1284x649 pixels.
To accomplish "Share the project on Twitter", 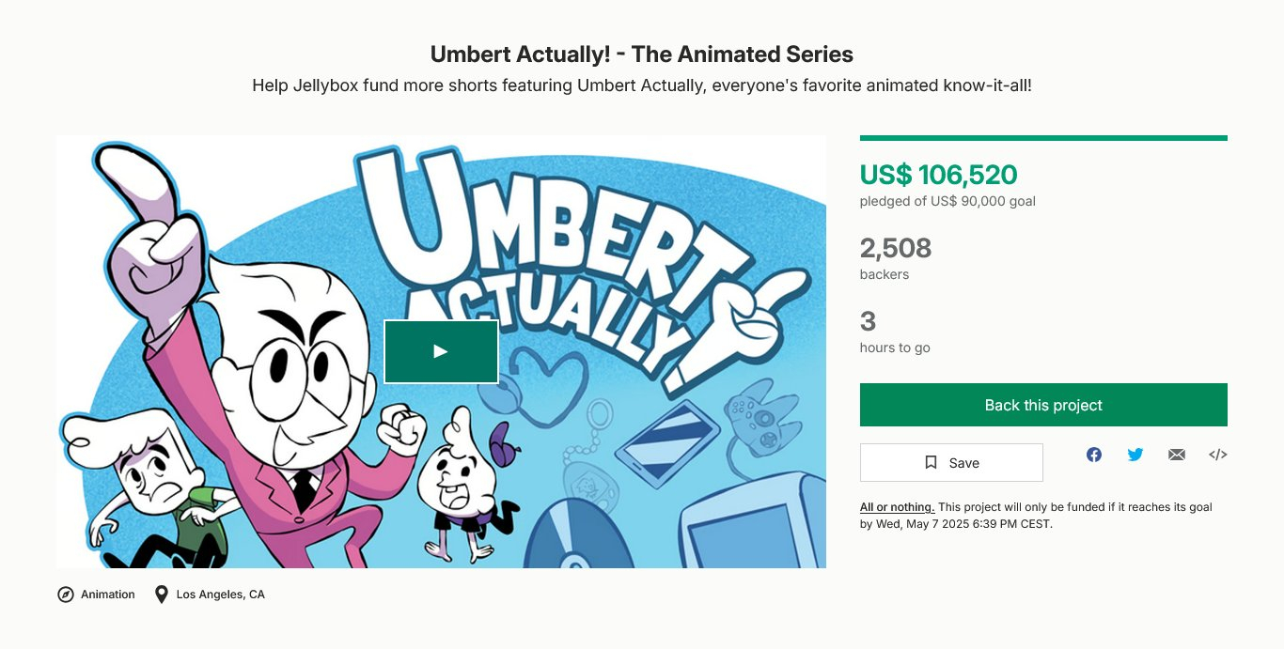I will pos(1135,455).
